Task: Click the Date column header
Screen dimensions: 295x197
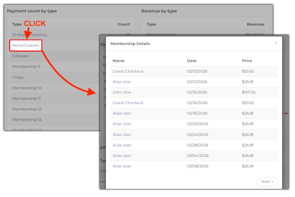Action: (192, 61)
